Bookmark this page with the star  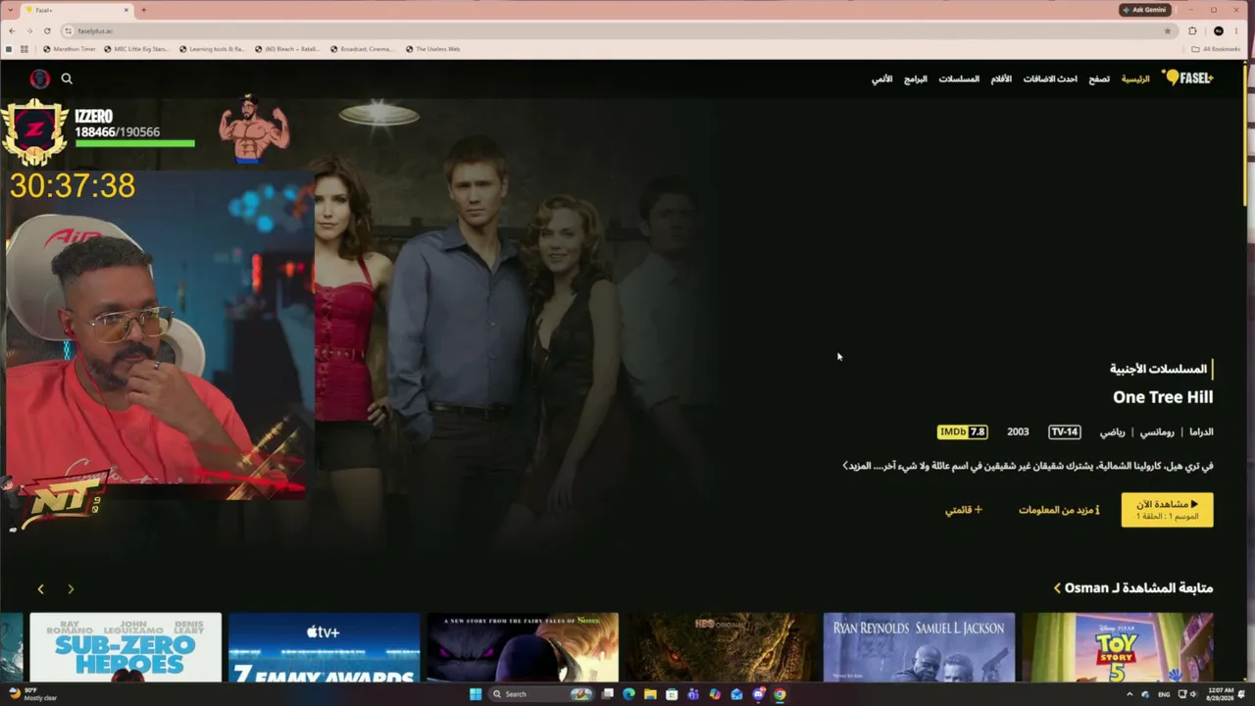click(x=1167, y=30)
